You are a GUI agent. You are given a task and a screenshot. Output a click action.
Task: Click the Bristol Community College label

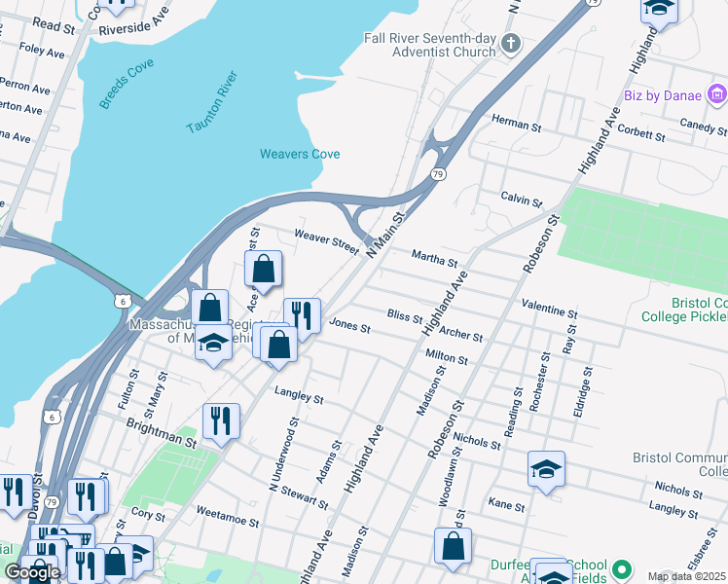tap(679, 464)
